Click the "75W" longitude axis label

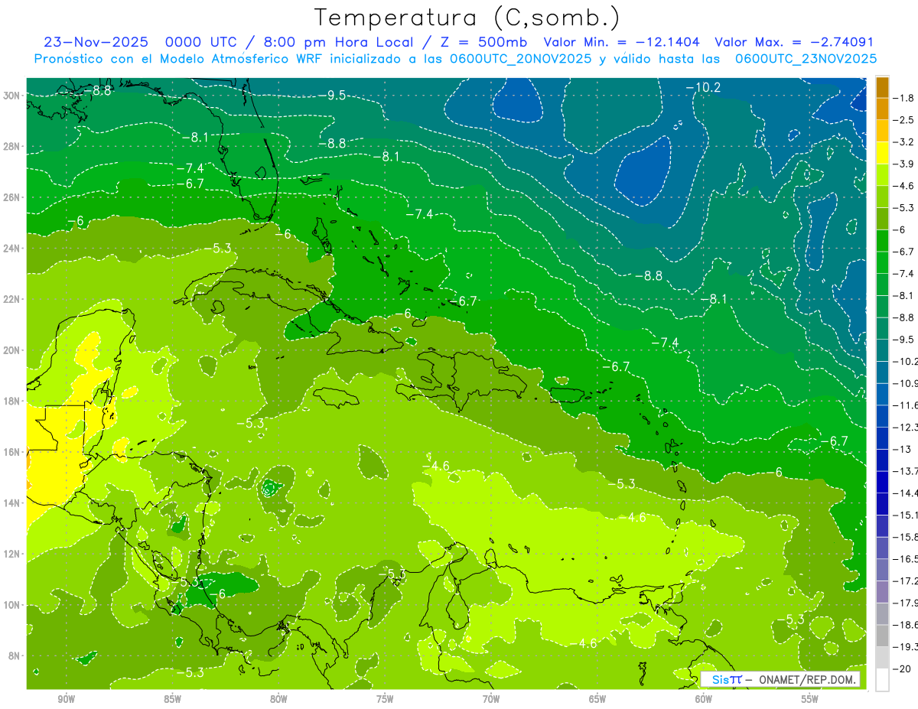point(385,699)
